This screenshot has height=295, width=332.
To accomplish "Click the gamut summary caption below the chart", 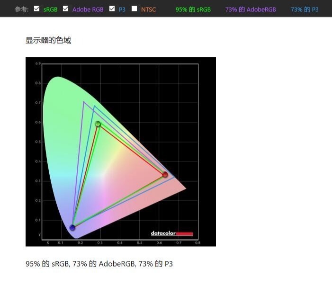I will pos(99,264).
